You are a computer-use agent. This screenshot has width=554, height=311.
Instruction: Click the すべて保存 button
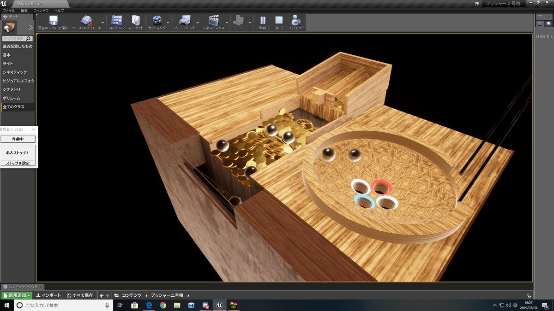pos(80,295)
